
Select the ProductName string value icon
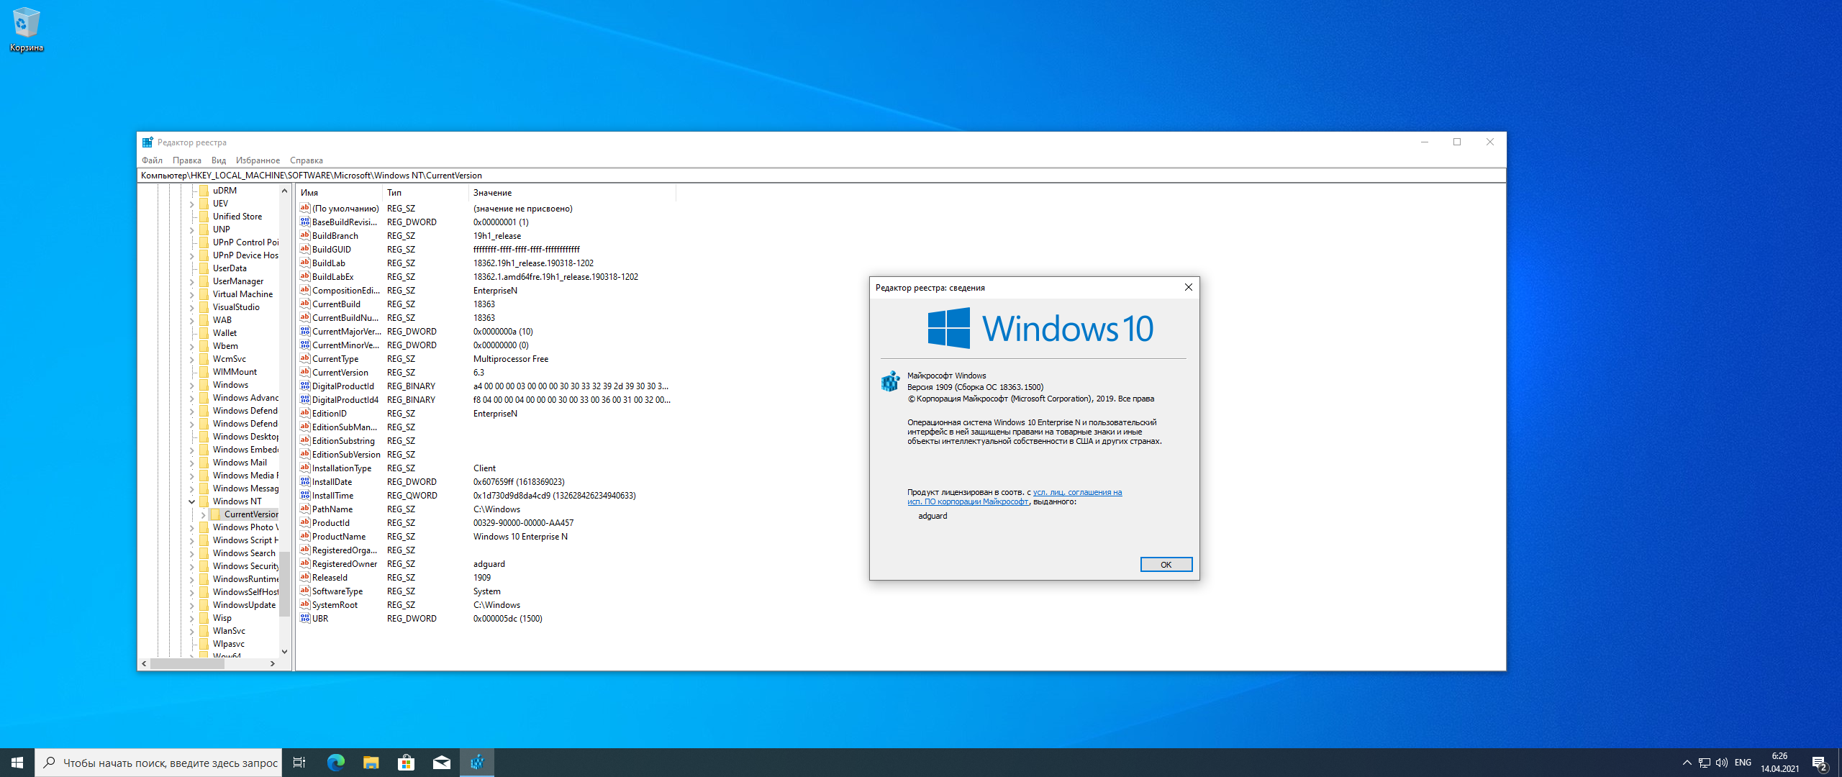(305, 537)
